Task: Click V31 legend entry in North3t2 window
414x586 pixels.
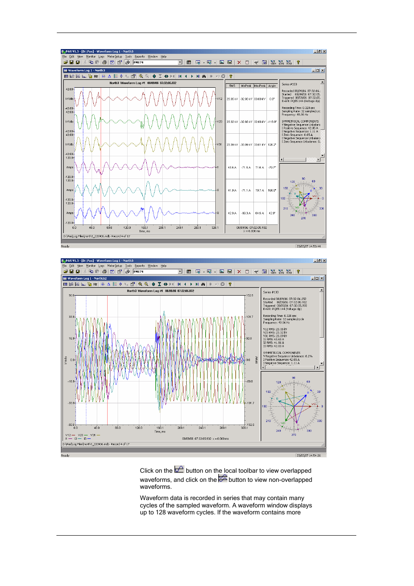Action: [x=95, y=435]
